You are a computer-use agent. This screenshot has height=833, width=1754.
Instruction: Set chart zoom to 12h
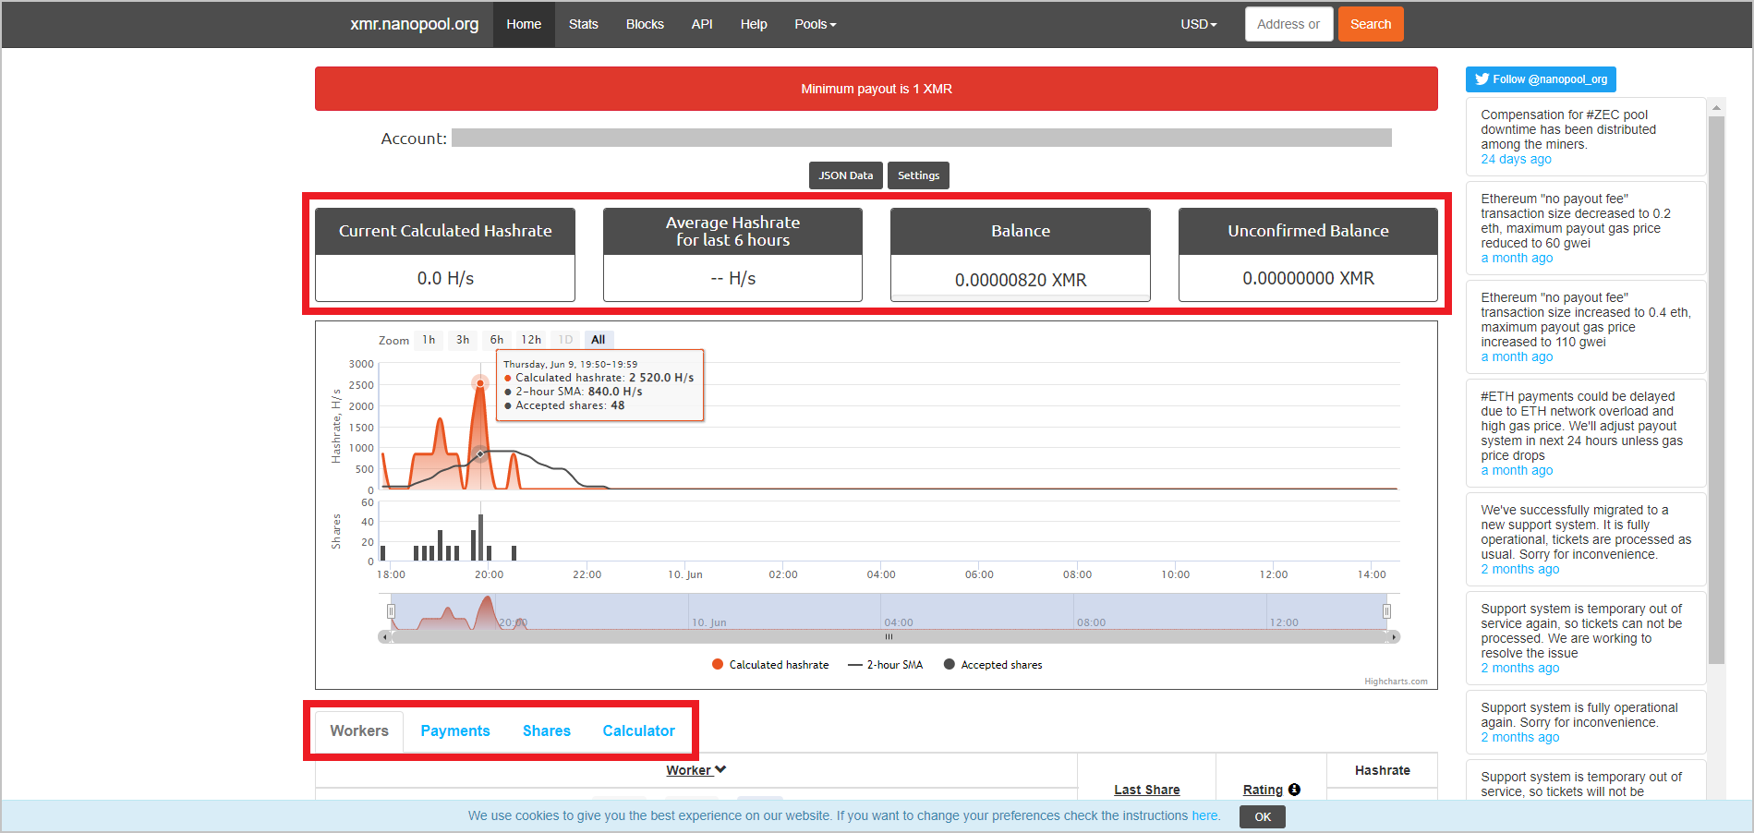(x=531, y=340)
